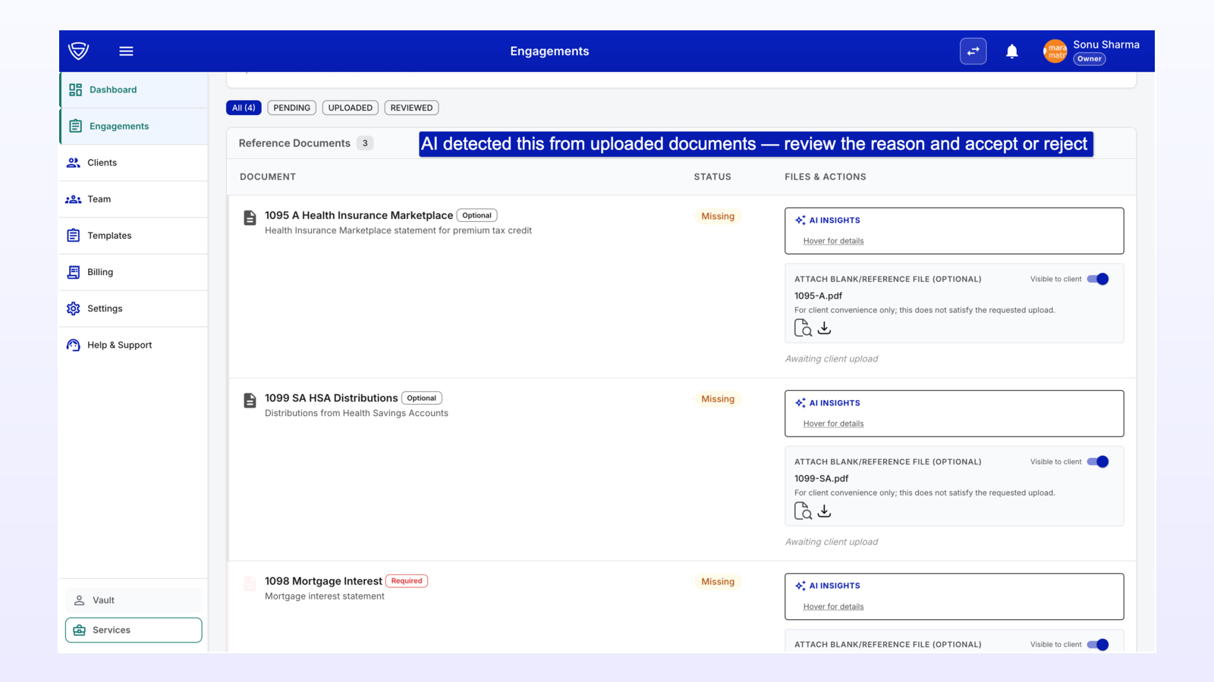Click the Settings gear icon
Viewport: 1214px width, 682px height.
click(x=74, y=308)
